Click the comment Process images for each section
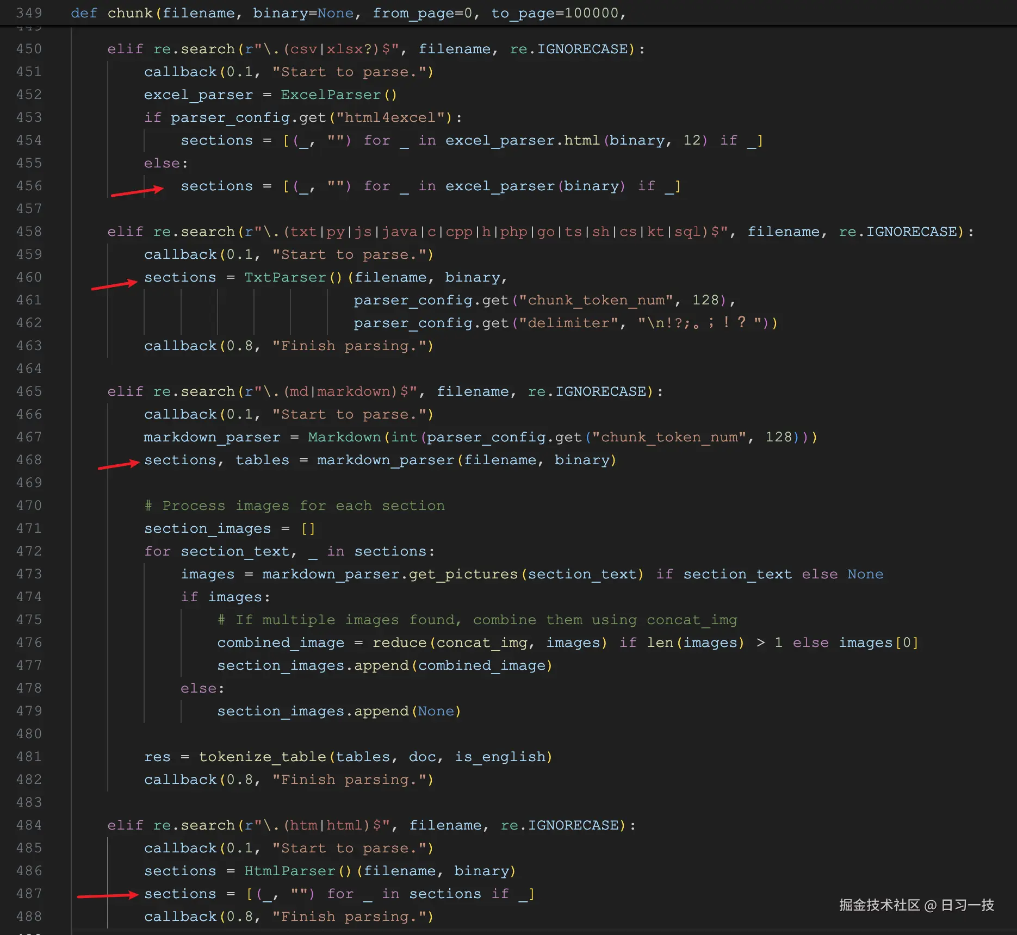The width and height of the screenshot is (1017, 935). [294, 506]
